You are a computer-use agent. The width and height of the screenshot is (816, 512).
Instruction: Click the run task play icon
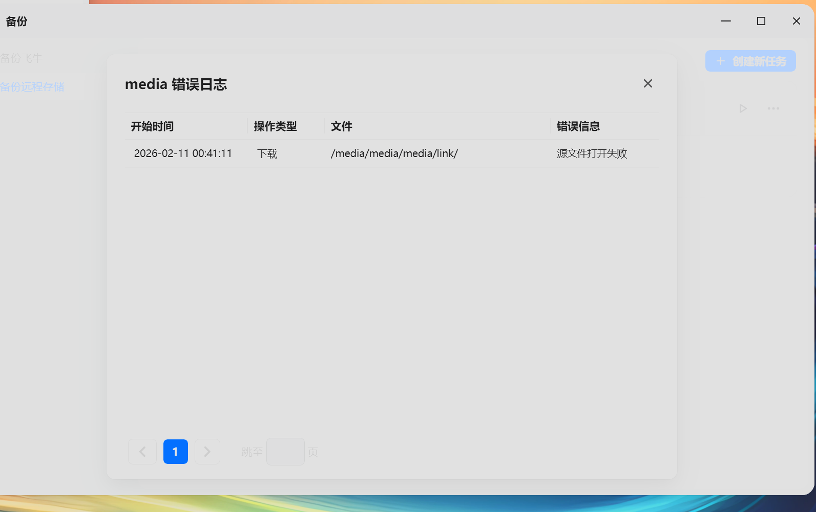tap(743, 108)
